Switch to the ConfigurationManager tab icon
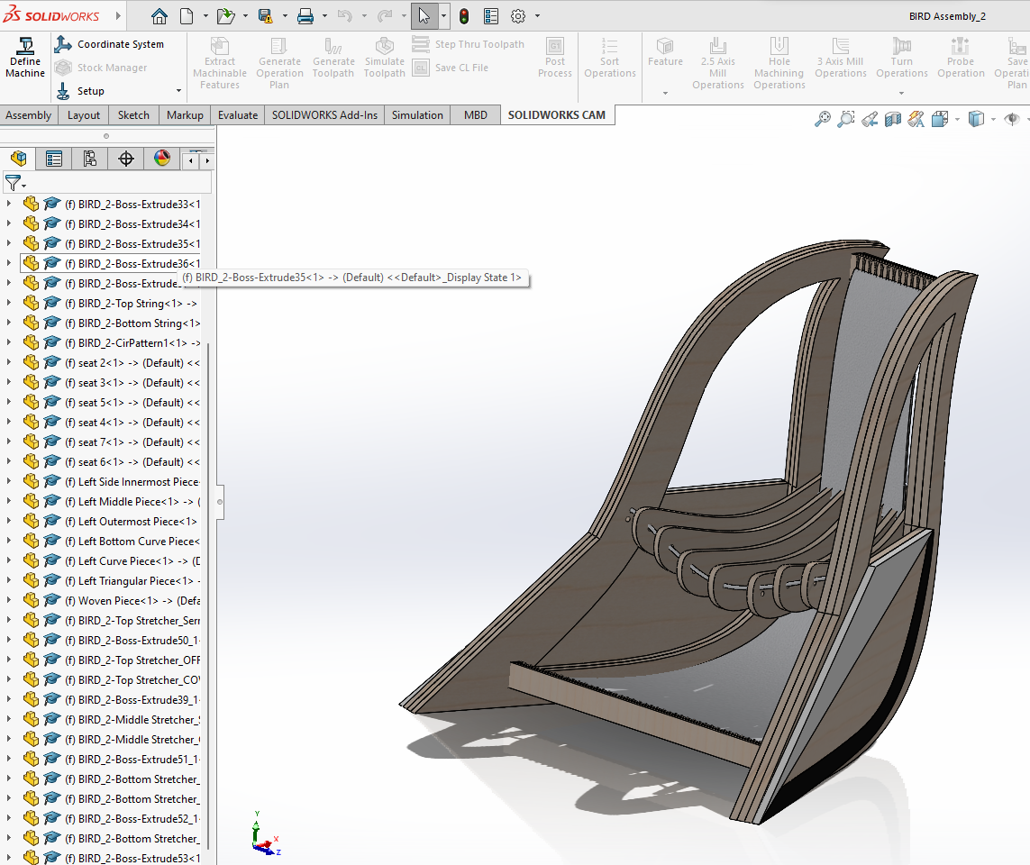The image size is (1030, 865). (x=89, y=159)
